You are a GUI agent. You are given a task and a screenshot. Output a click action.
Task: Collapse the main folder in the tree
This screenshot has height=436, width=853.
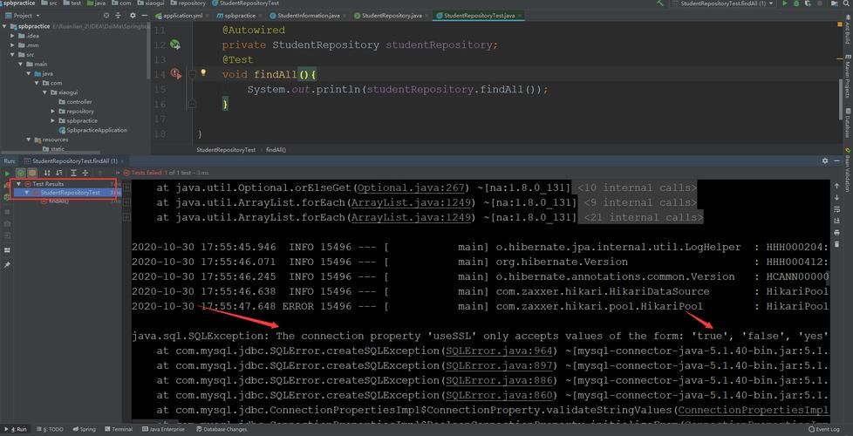coord(21,65)
